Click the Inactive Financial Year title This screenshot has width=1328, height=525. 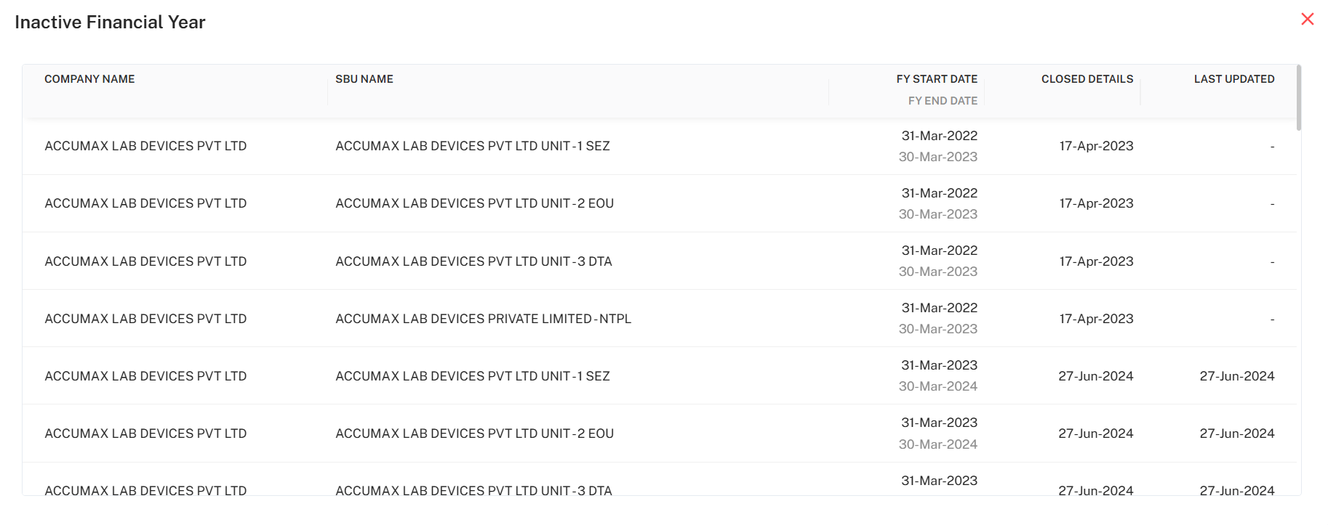click(110, 23)
